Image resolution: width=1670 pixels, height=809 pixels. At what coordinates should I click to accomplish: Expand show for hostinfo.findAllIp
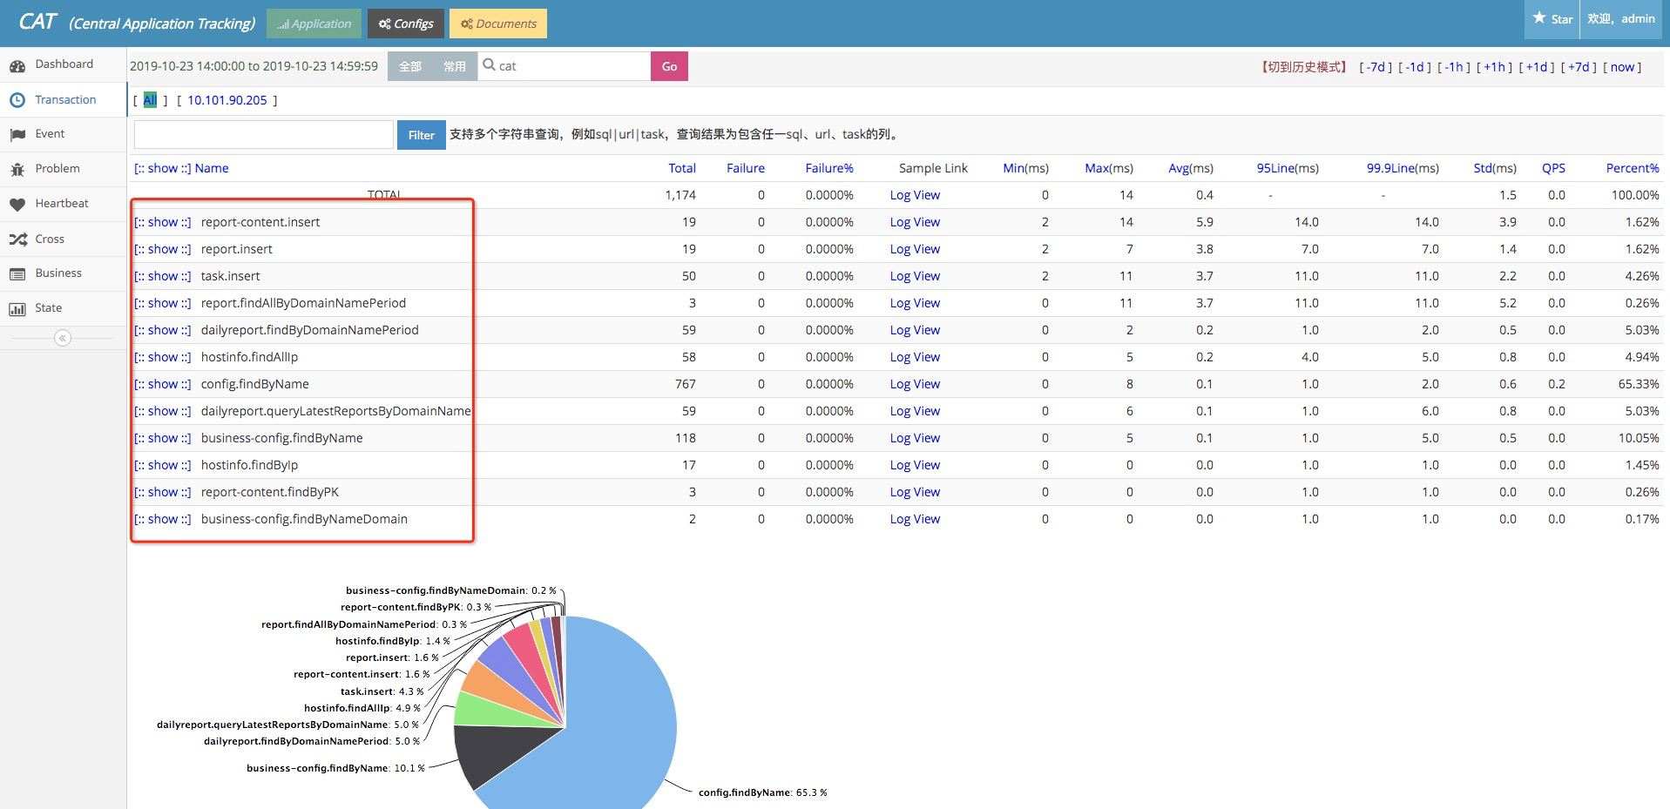coord(163,357)
